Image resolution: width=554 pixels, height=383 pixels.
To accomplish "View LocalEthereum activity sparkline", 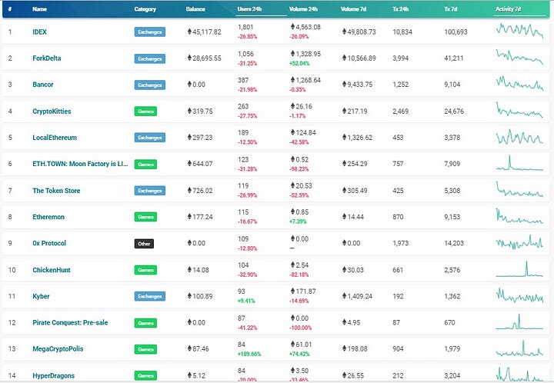I will tap(519, 136).
